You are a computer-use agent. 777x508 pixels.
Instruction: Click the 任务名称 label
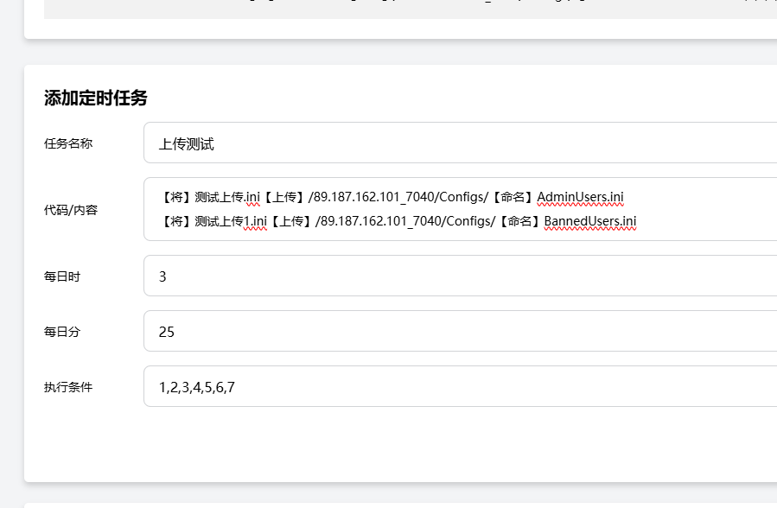(x=68, y=143)
